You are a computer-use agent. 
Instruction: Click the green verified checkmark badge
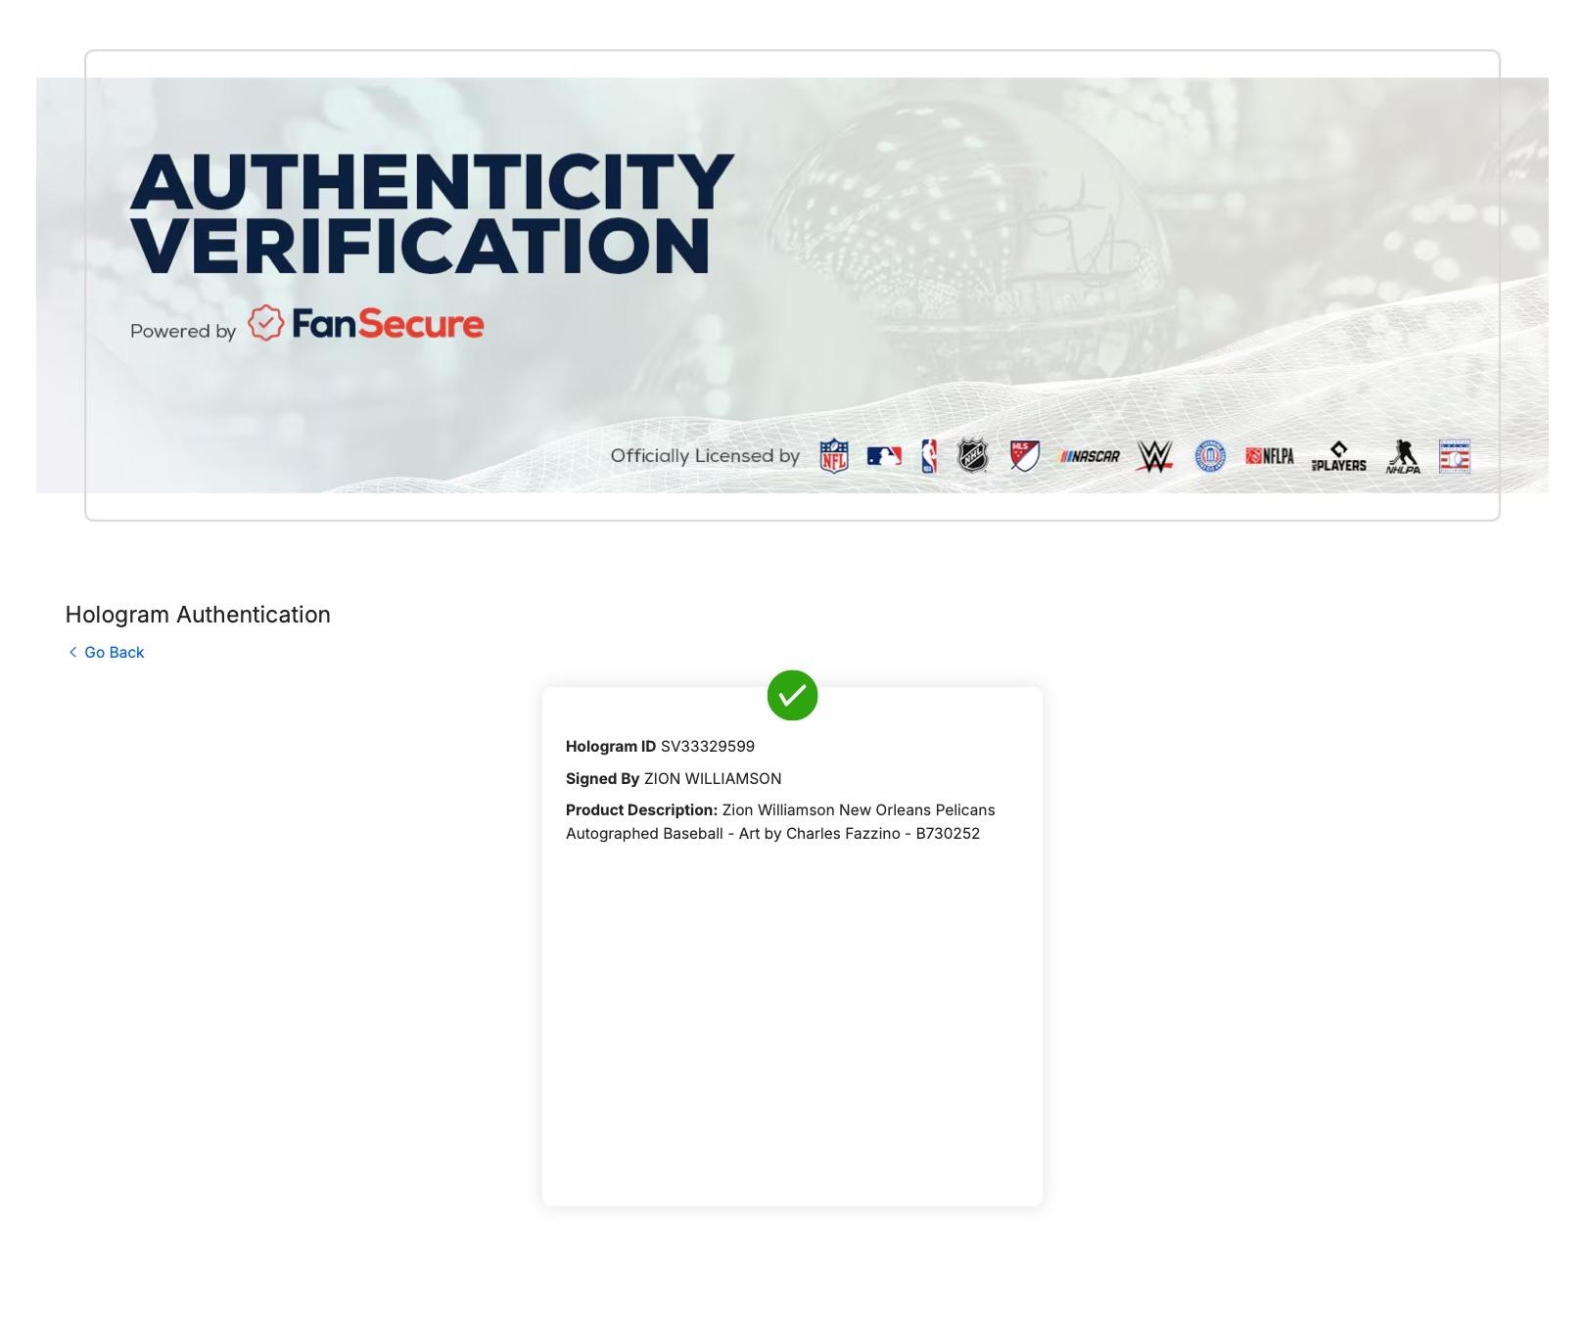[792, 695]
